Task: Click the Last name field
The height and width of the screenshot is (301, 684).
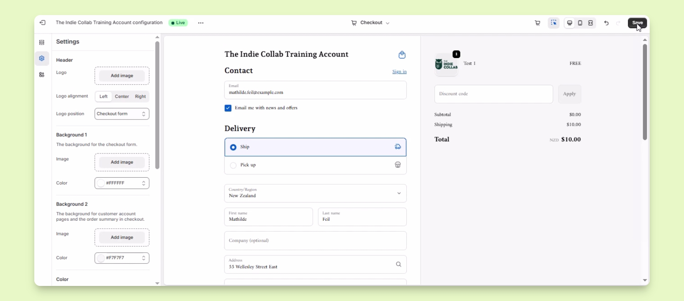Action: 362,217
